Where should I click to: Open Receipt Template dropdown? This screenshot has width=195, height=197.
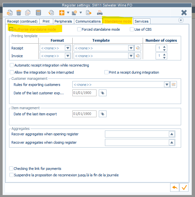(x=131, y=48)
